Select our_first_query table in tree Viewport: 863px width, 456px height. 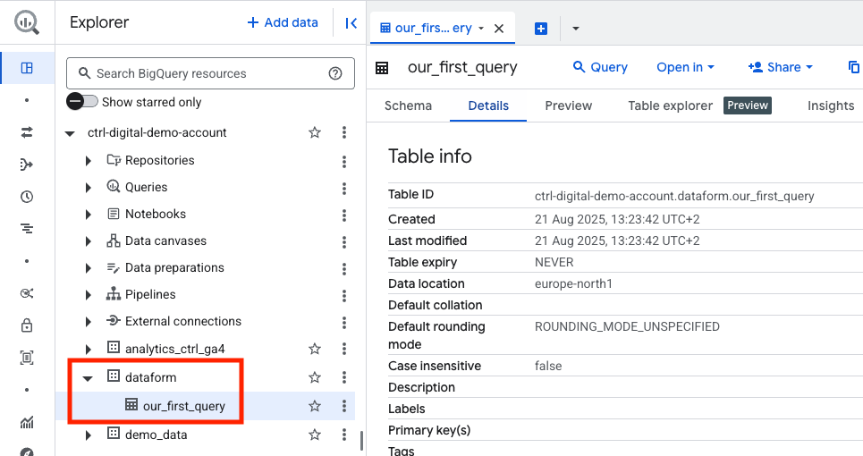[x=184, y=406]
